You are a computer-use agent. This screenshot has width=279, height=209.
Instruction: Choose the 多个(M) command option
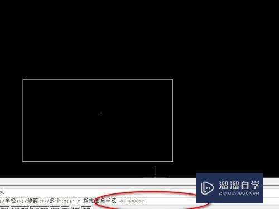(59, 201)
